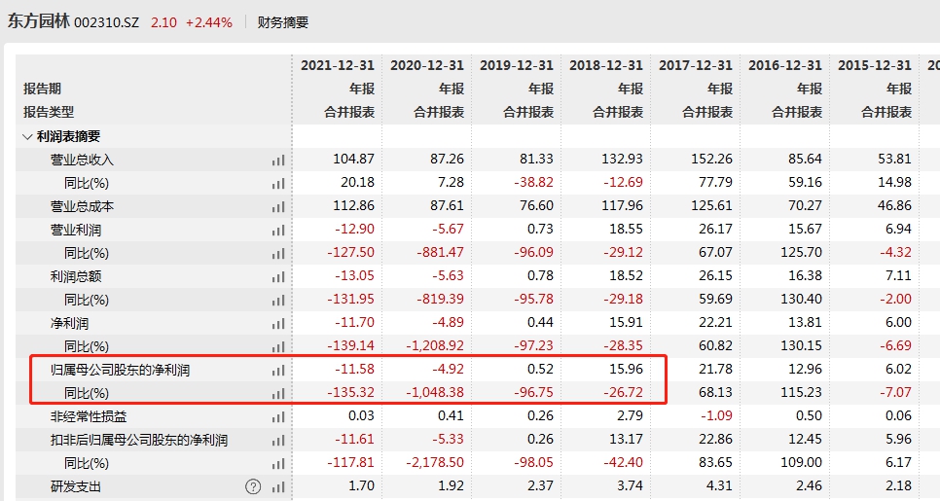This screenshot has height=501, width=940.
Task: Select the 2015-12-31 column header
Action: click(875, 65)
